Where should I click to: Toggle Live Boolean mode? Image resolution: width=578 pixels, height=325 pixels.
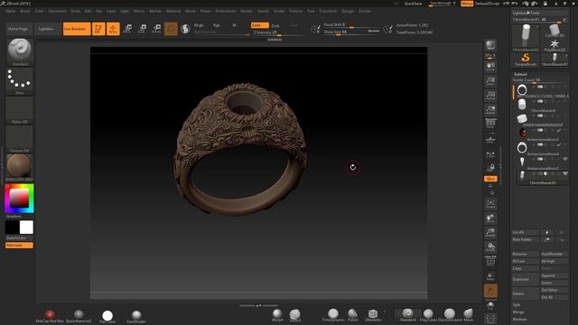tap(77, 29)
